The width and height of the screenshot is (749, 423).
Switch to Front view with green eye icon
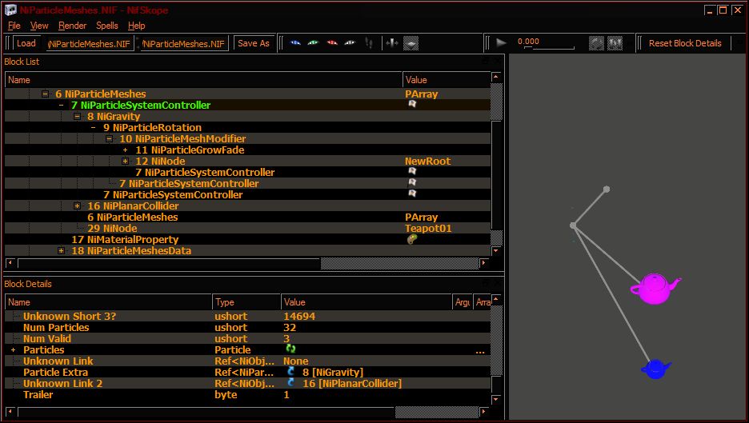[314, 43]
